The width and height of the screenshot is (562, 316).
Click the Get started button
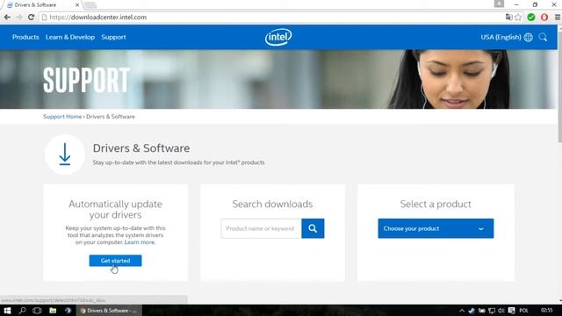[x=115, y=261]
